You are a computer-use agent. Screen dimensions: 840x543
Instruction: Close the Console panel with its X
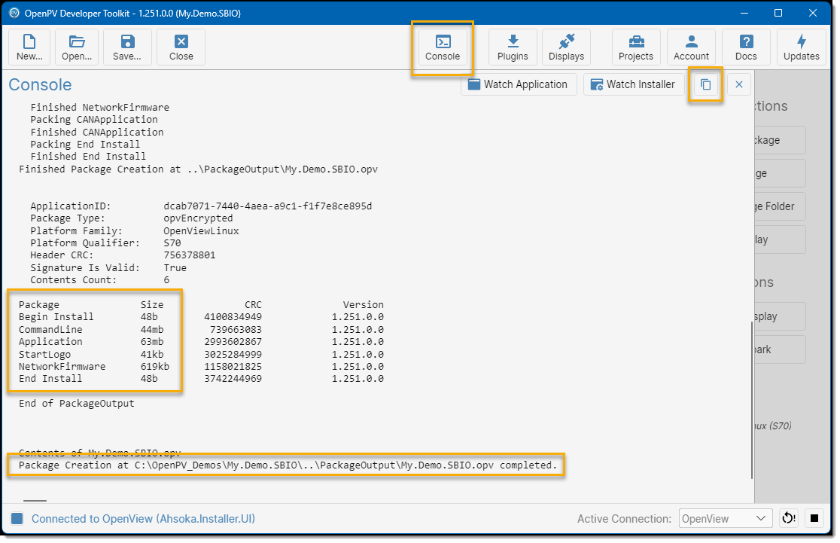coord(738,84)
